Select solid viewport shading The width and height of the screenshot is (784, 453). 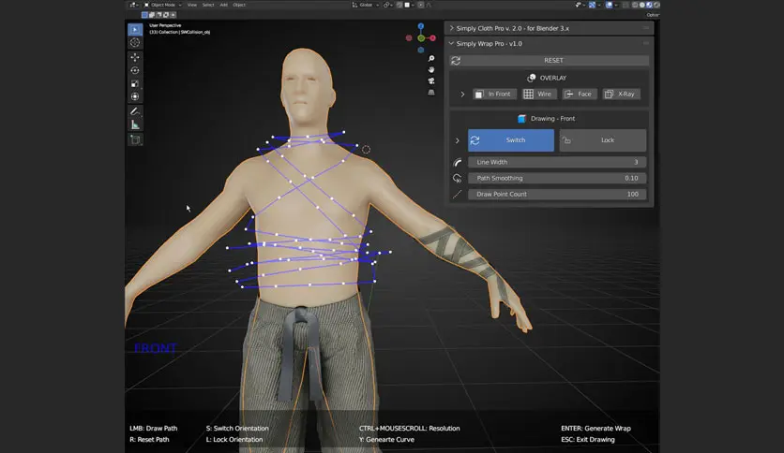coord(642,5)
